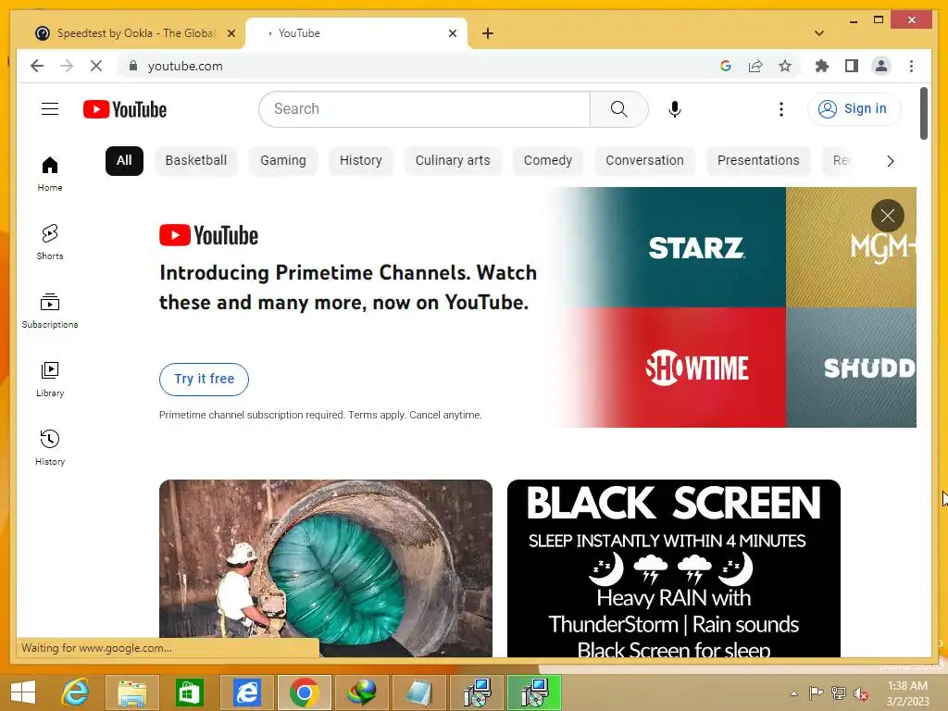Viewport: 948px width, 711px height.
Task: Go back with the browser back arrow
Action: (37, 66)
